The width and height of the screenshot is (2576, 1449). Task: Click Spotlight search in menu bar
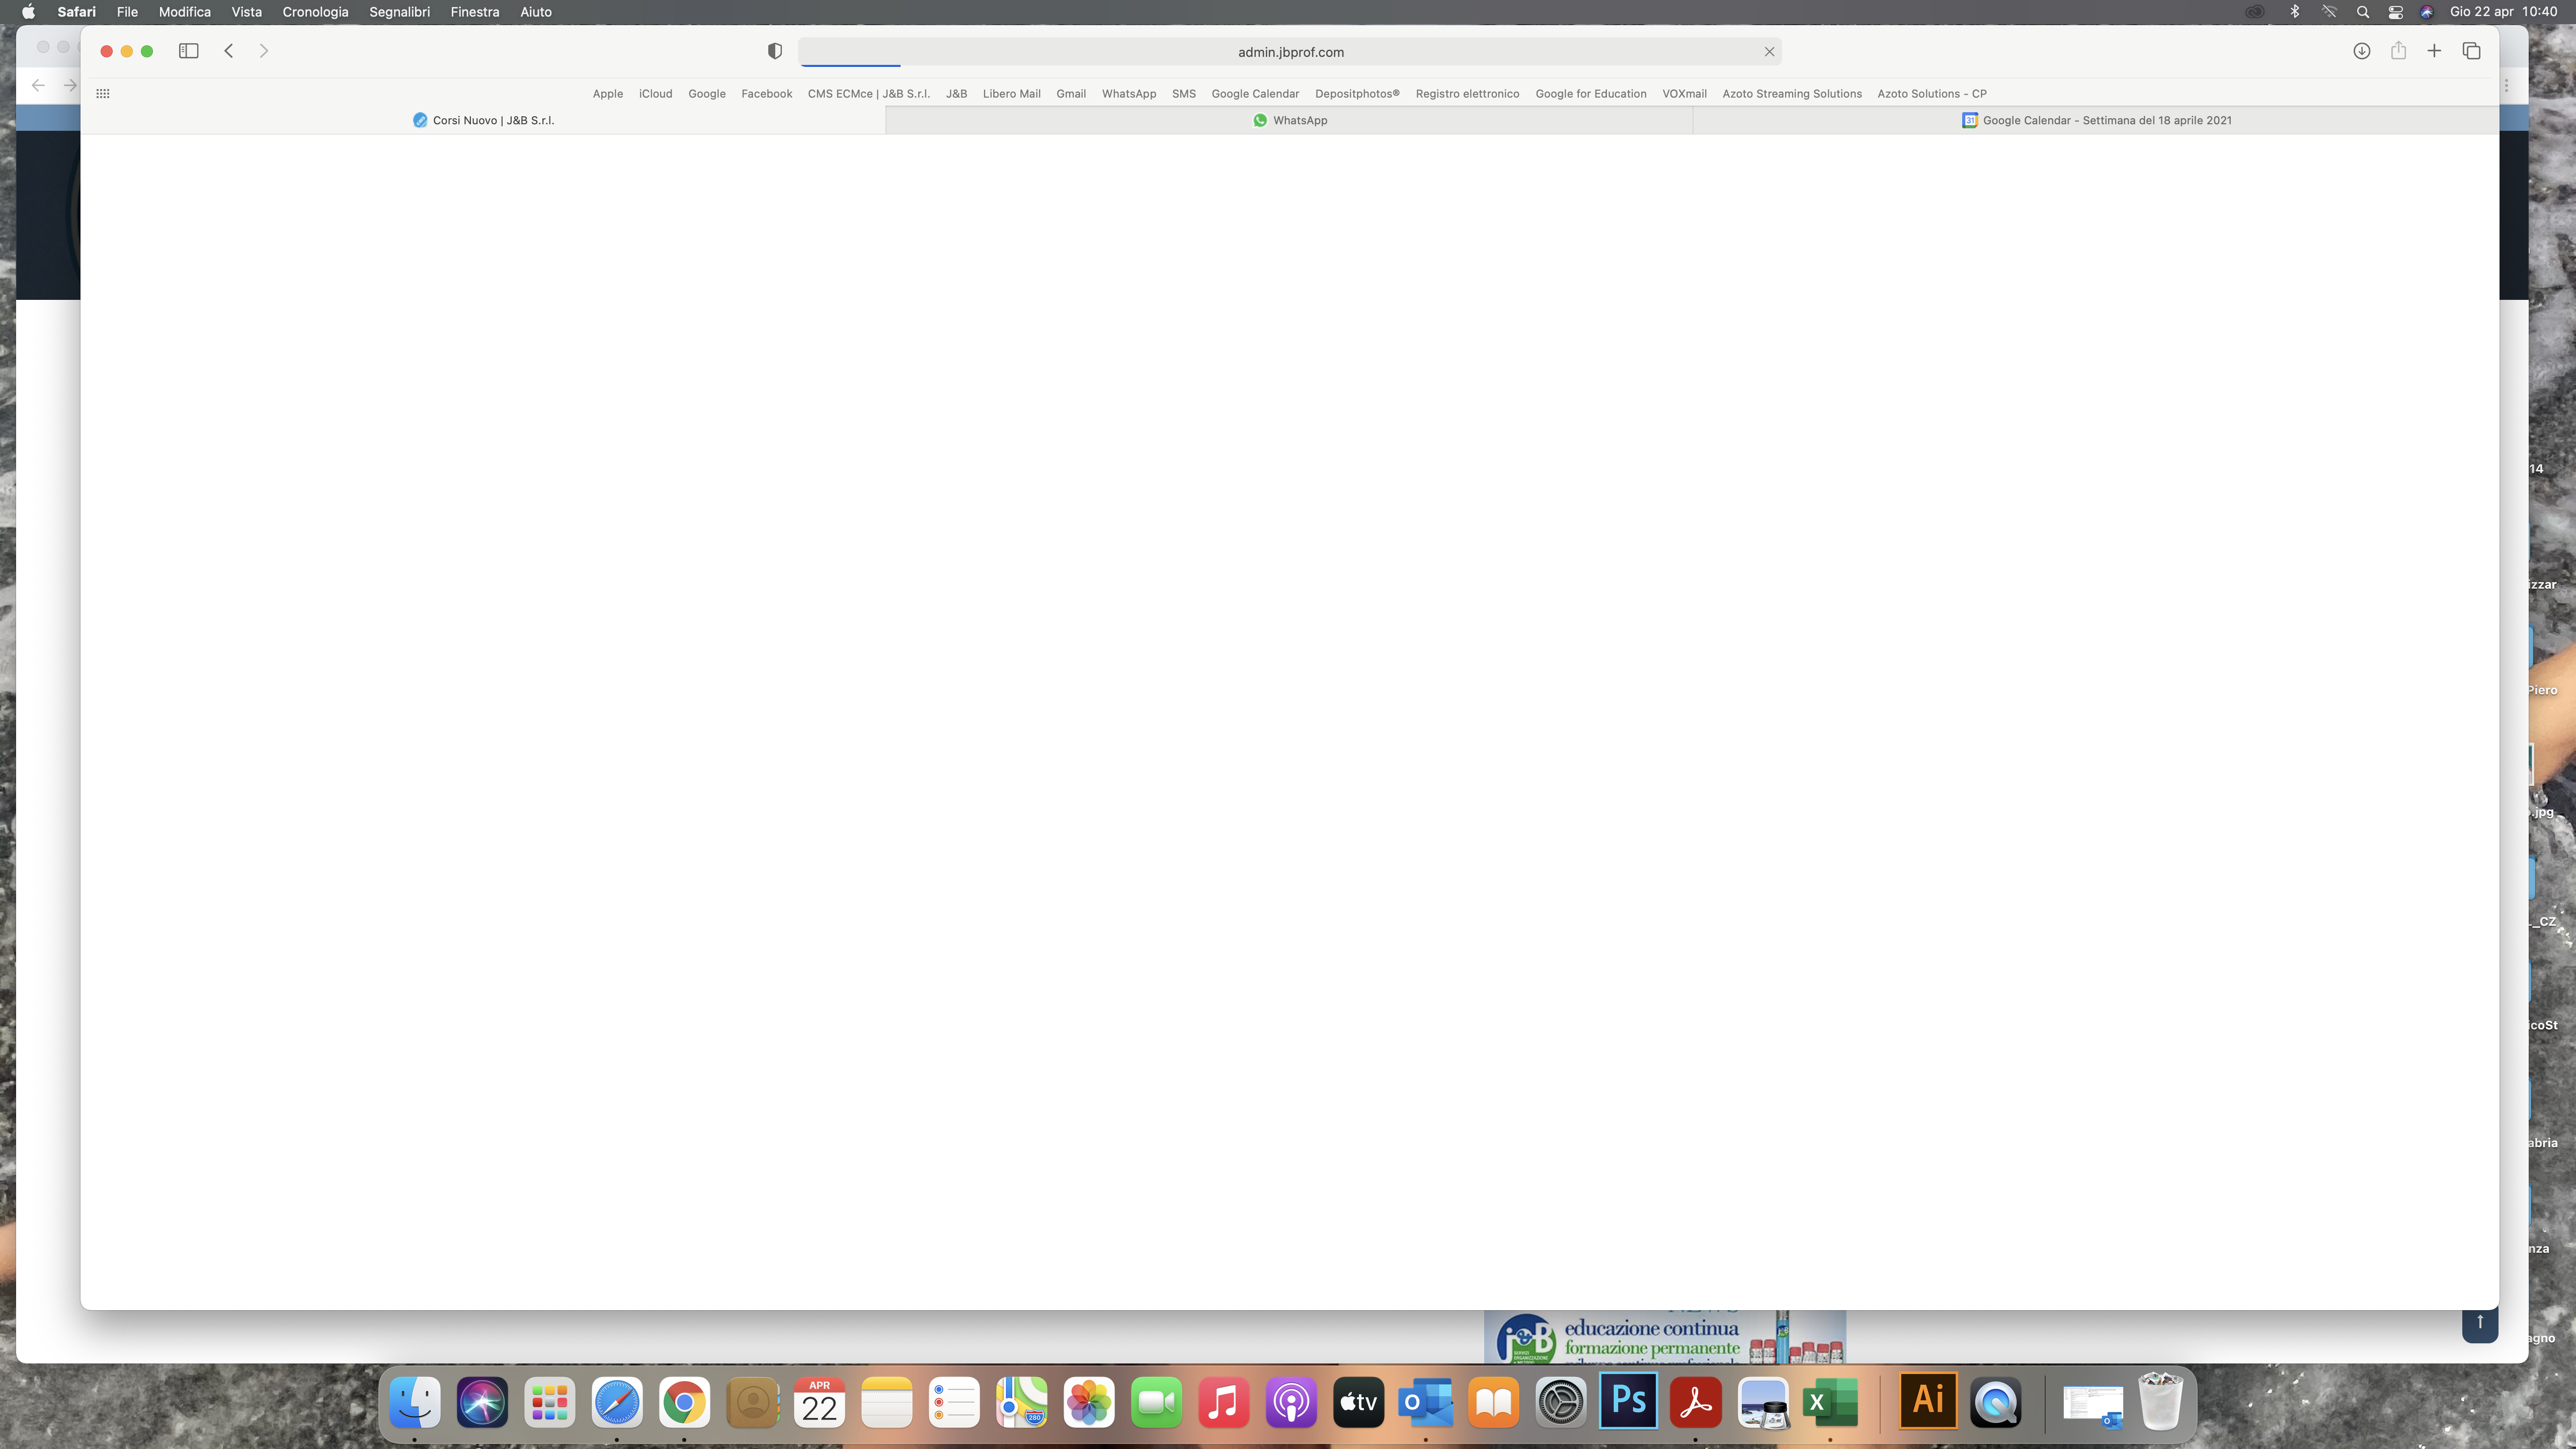point(2362,12)
